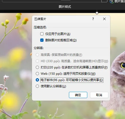Open help with the question mark icon
Screen dimensions: 125x119
[x=93, y=19]
